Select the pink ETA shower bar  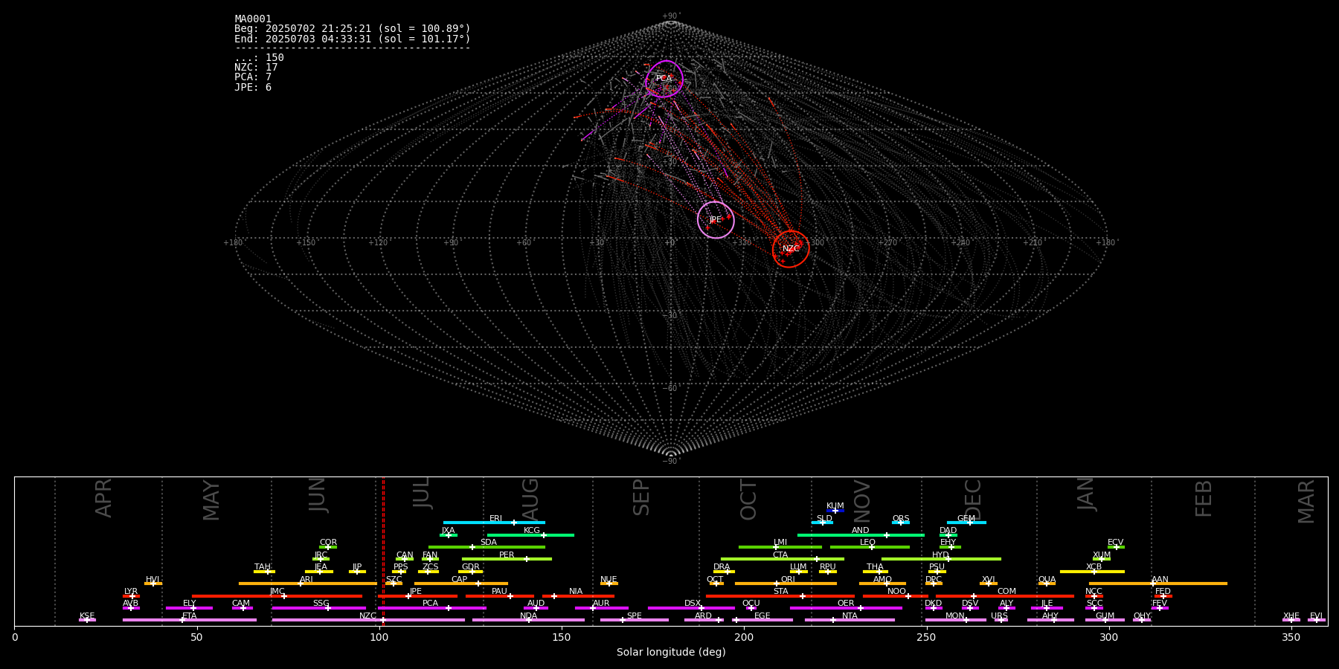tap(190, 620)
